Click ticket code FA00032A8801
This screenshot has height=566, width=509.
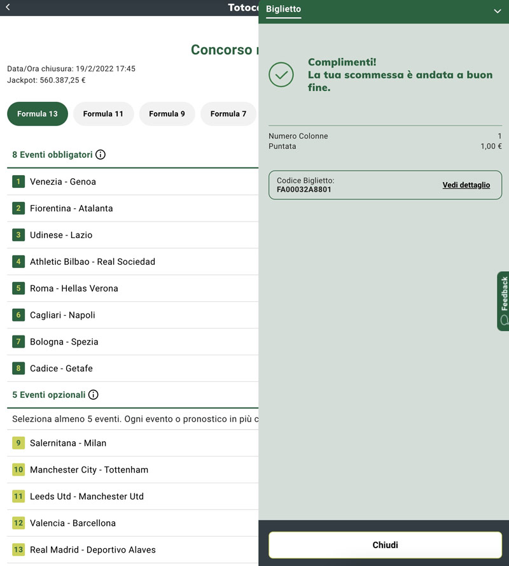click(304, 190)
